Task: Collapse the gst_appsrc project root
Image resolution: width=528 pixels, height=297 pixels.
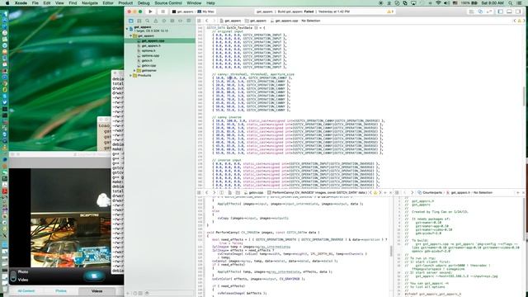Action: [127, 29]
